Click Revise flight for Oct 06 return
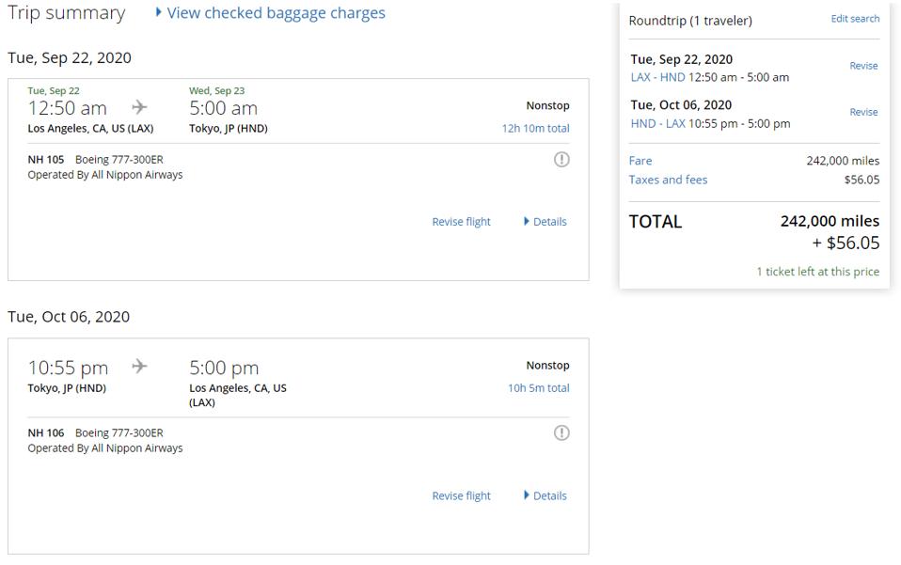This screenshot has height=565, width=901. tap(461, 496)
